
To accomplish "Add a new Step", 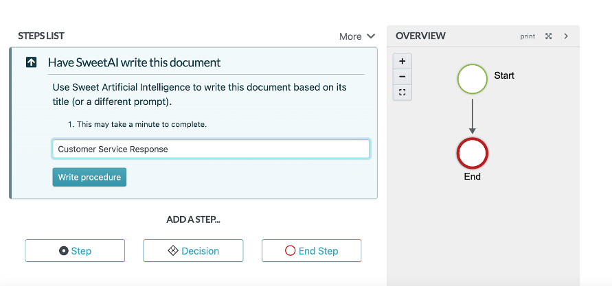I will click(75, 251).
